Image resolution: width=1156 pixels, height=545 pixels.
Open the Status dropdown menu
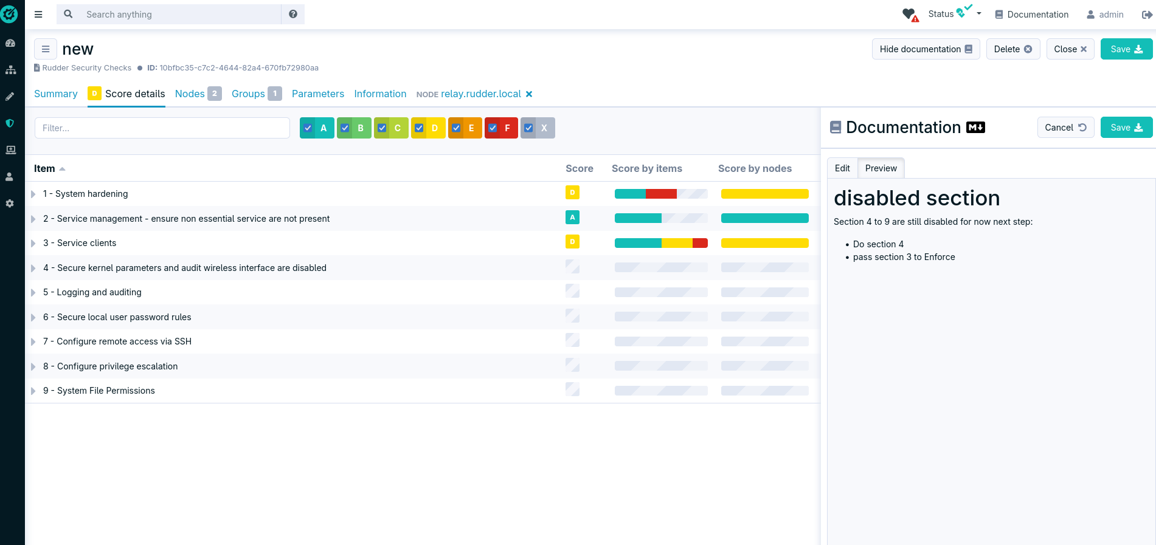click(x=955, y=14)
